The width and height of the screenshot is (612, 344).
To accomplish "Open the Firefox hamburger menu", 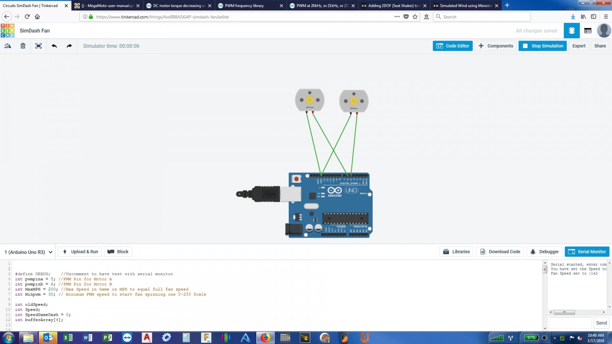I will [x=606, y=16].
